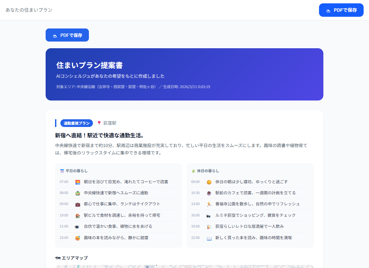Click the sleeping face icon at 23:00

[78, 238]
